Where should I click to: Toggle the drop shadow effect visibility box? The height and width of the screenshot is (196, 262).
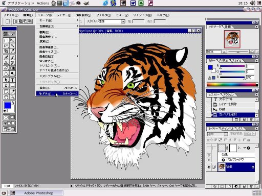(x=209, y=160)
